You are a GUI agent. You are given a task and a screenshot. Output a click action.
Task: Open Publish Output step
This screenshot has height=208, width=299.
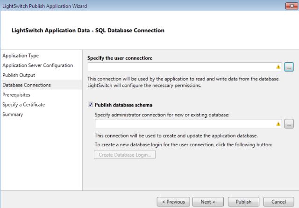[x=19, y=75]
